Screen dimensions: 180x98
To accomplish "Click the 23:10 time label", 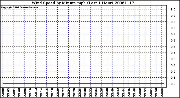I will pos(30,93).
